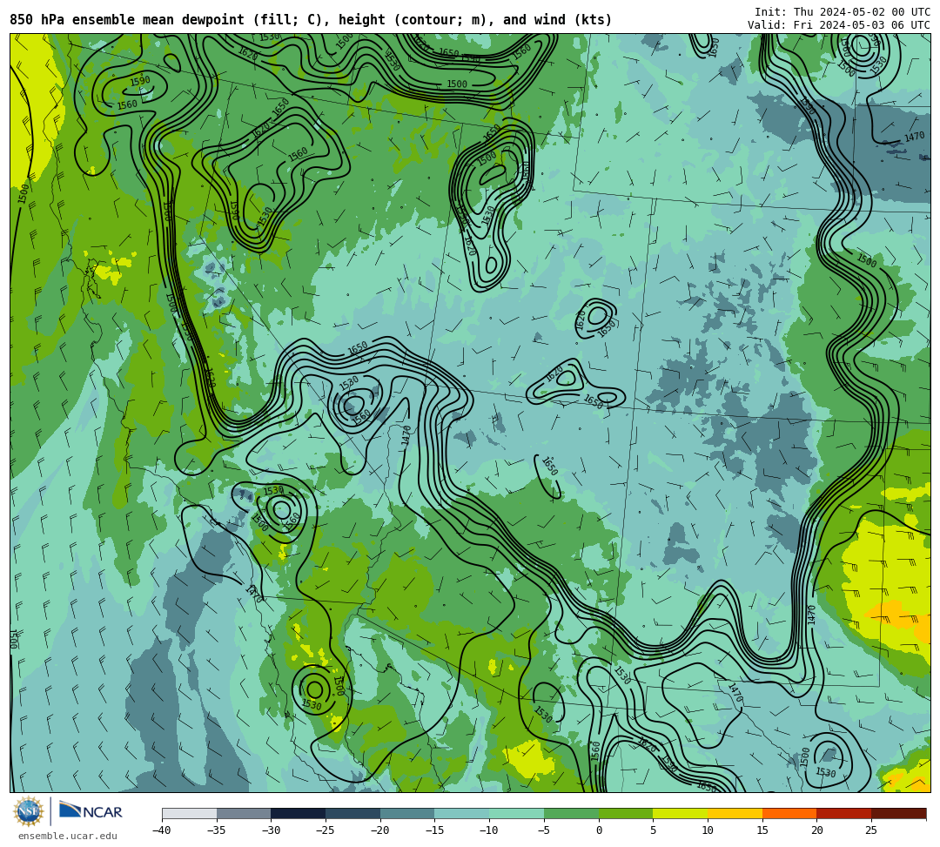Click the NSF logo
Image resolution: width=940 pixels, height=847 pixels.
point(28,811)
